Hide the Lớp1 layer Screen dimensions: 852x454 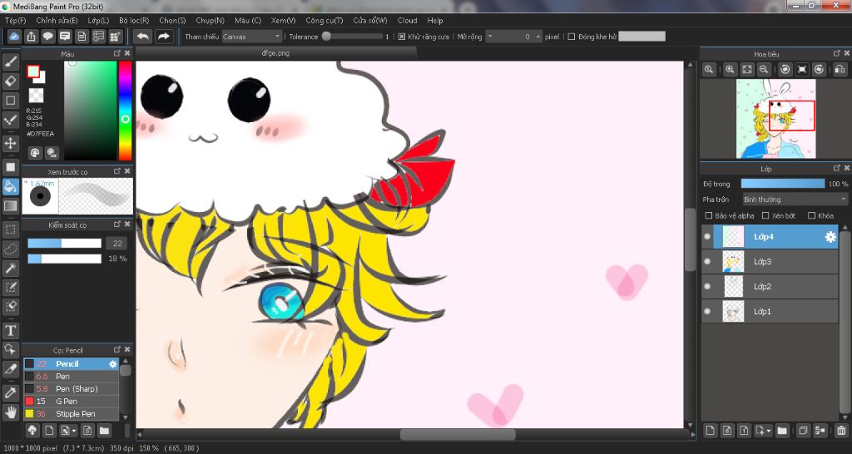click(x=707, y=311)
